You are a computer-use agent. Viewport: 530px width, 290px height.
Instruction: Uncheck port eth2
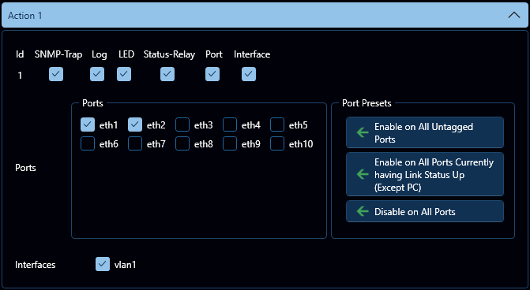click(135, 125)
